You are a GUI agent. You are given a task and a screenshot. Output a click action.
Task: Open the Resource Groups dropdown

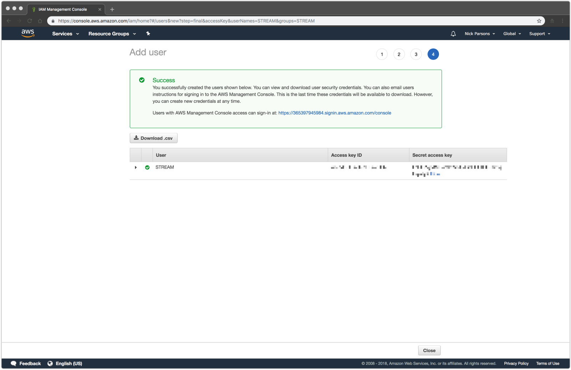pos(112,34)
